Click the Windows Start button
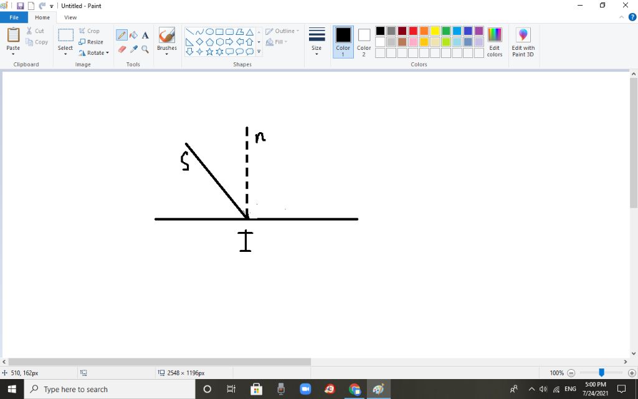The width and height of the screenshot is (638, 399). [12, 389]
